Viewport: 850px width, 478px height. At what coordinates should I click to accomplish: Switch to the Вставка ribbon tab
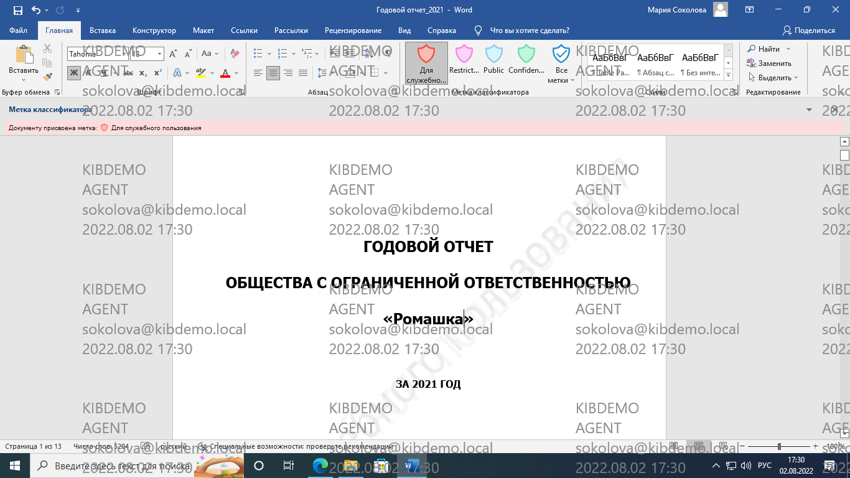103,30
